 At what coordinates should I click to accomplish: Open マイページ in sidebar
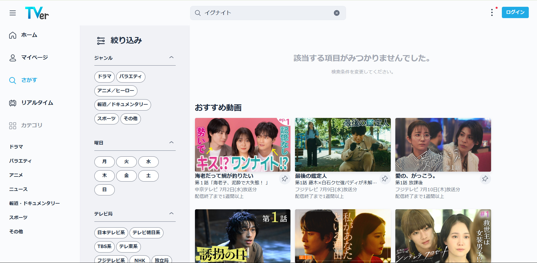(x=35, y=58)
